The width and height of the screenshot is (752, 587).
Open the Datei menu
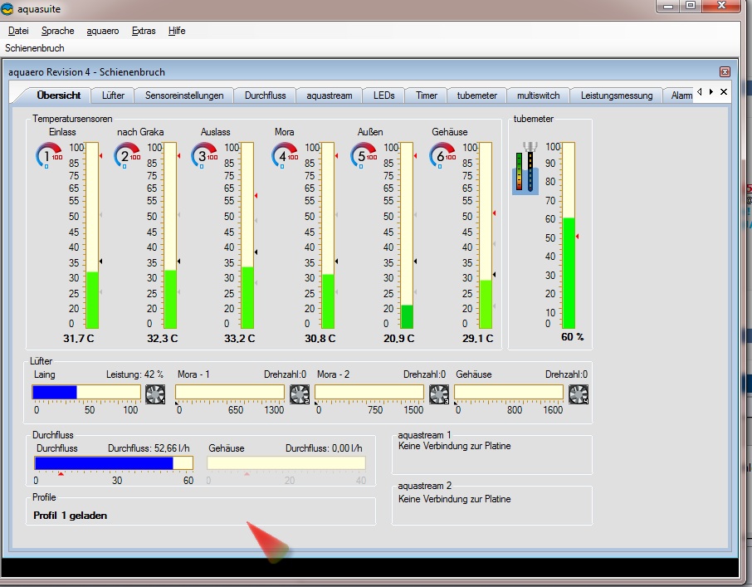(18, 31)
